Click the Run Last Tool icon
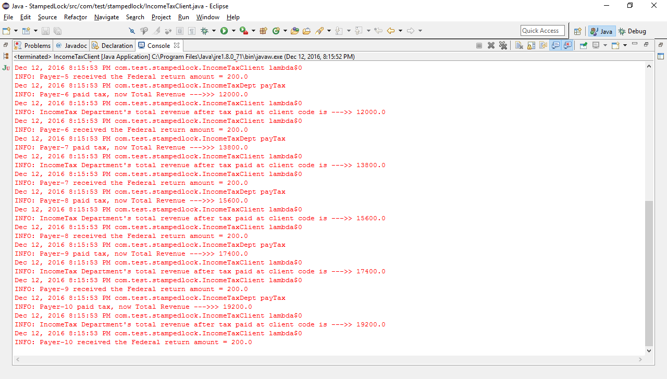This screenshot has height=379, width=667. pyautogui.click(x=243, y=31)
